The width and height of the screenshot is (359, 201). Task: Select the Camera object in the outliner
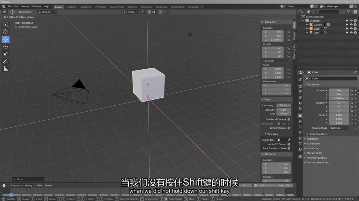(x=318, y=25)
